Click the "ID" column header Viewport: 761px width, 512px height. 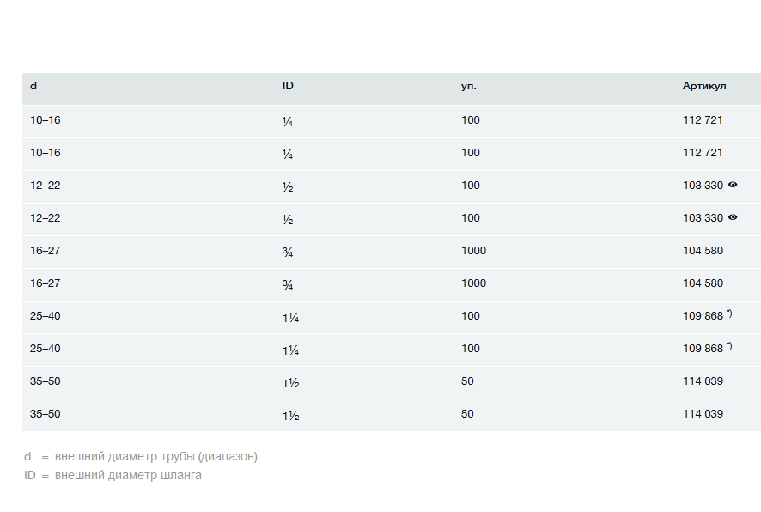point(288,87)
